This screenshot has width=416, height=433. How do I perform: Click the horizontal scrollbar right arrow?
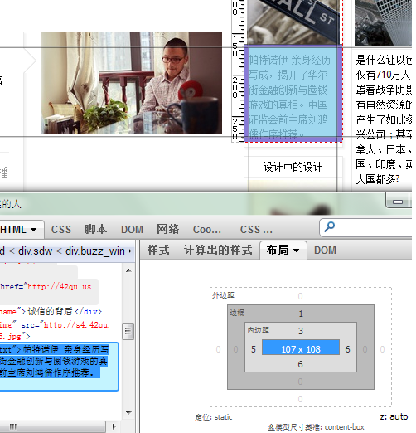[x=114, y=426]
